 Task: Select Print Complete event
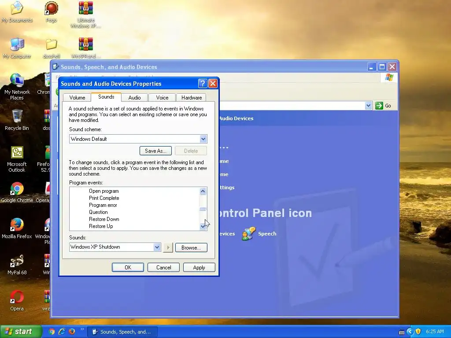[104, 198]
